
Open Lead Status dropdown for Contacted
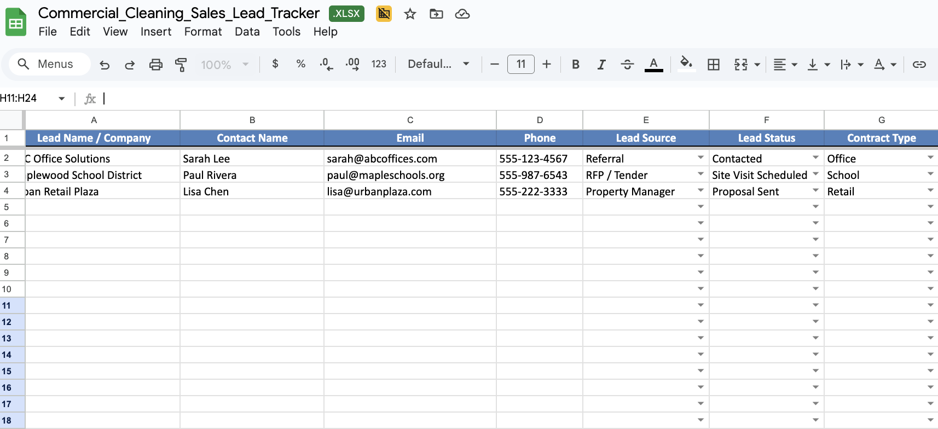tap(815, 158)
